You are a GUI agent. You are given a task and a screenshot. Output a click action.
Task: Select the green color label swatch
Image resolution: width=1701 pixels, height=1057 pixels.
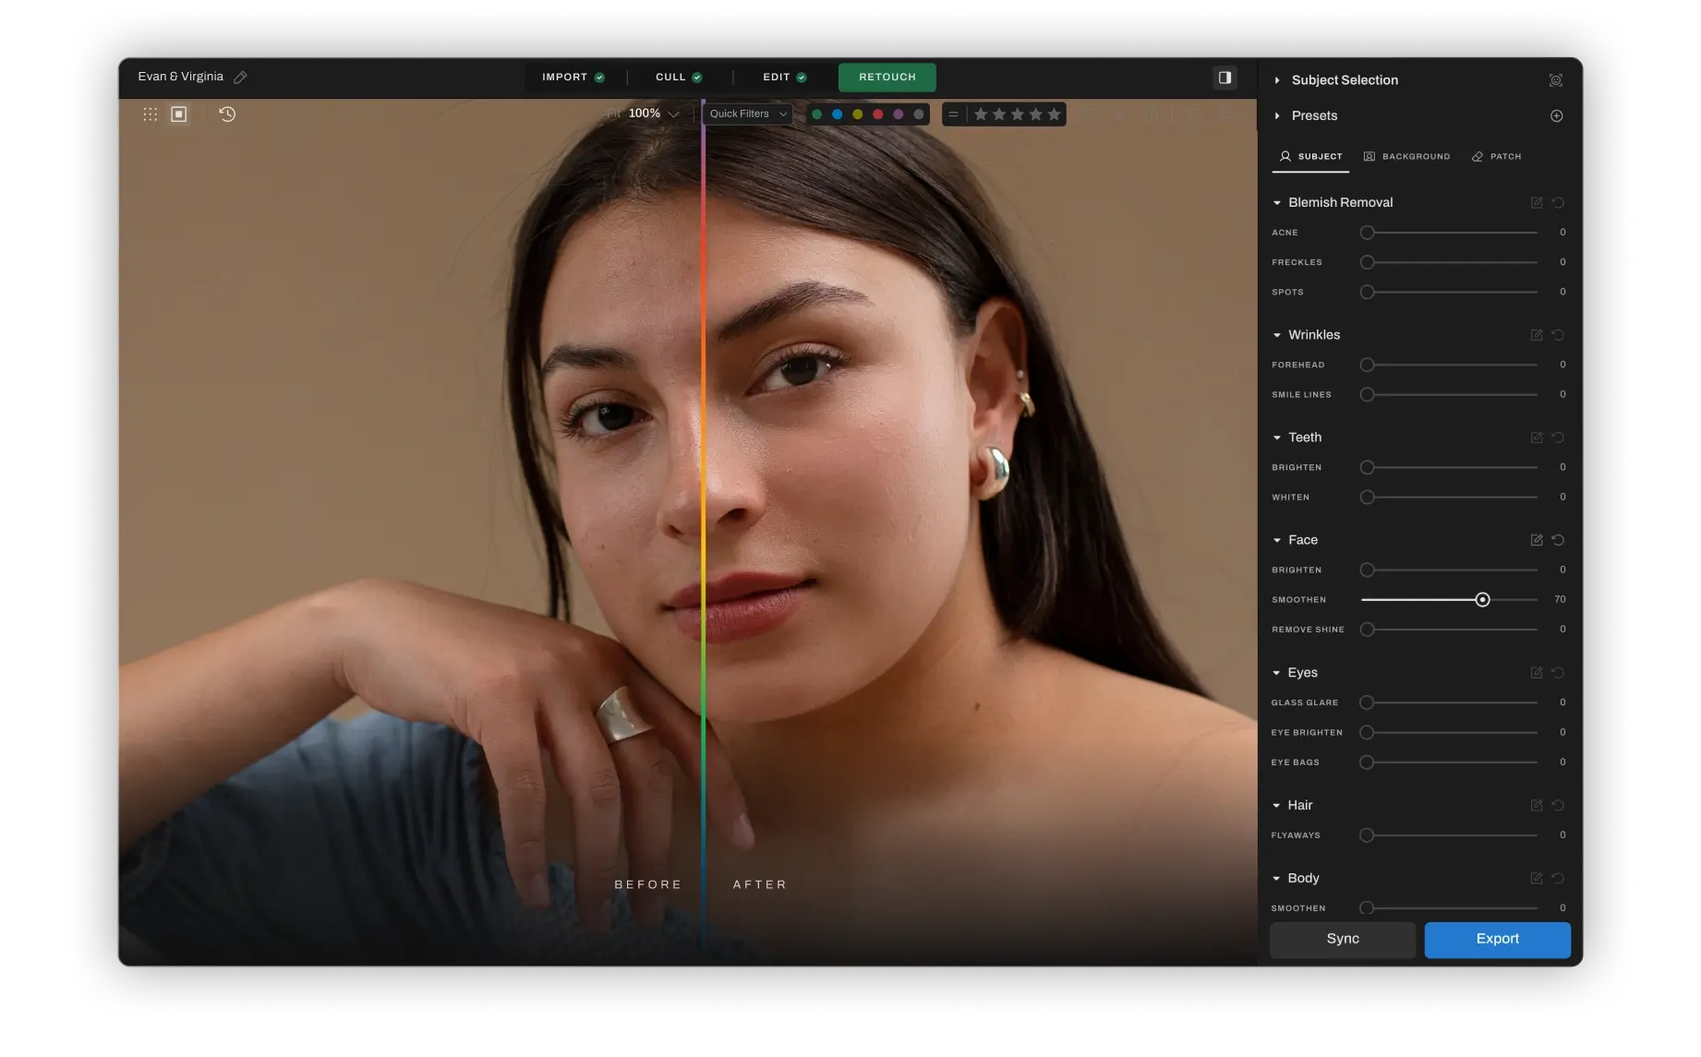tap(817, 114)
